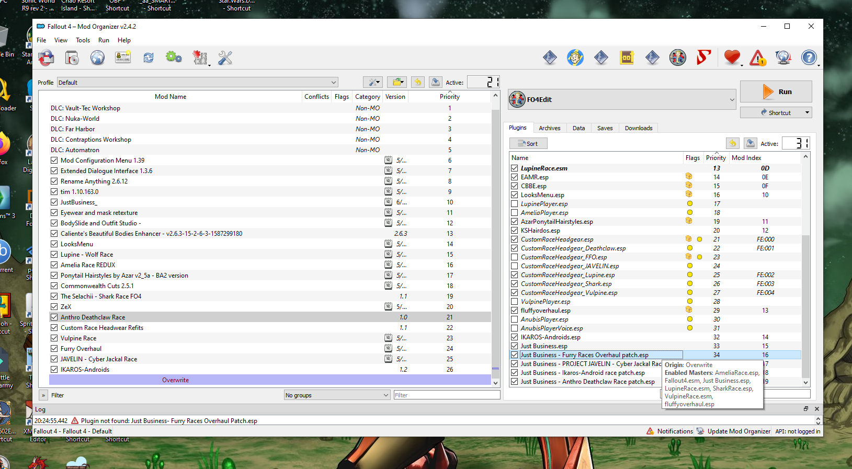Click the status bar warning triangle icon
This screenshot has width=852, height=469.
tap(650, 431)
